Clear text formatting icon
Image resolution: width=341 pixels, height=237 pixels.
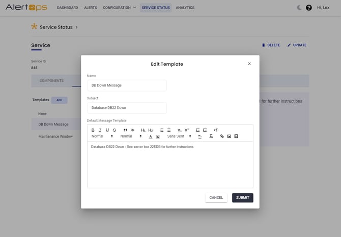click(x=211, y=136)
